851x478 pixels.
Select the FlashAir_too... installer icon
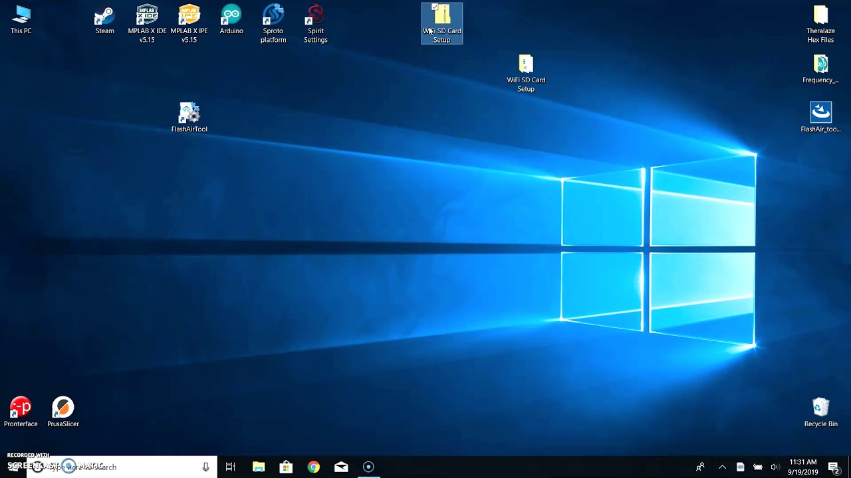tap(820, 118)
